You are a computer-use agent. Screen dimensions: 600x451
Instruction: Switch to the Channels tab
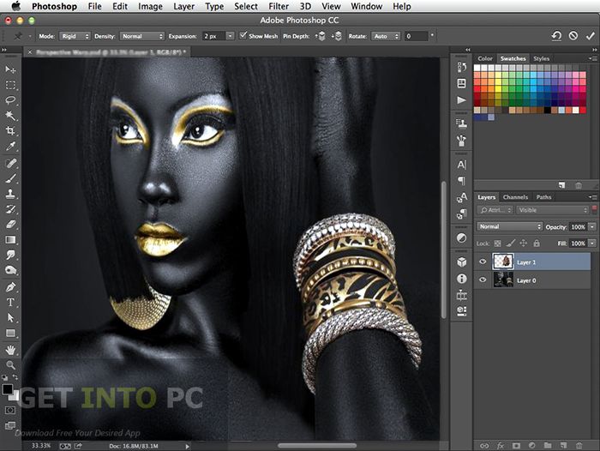click(x=515, y=197)
